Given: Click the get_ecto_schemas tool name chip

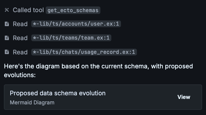Looking at the screenshot, I should 73,10.
